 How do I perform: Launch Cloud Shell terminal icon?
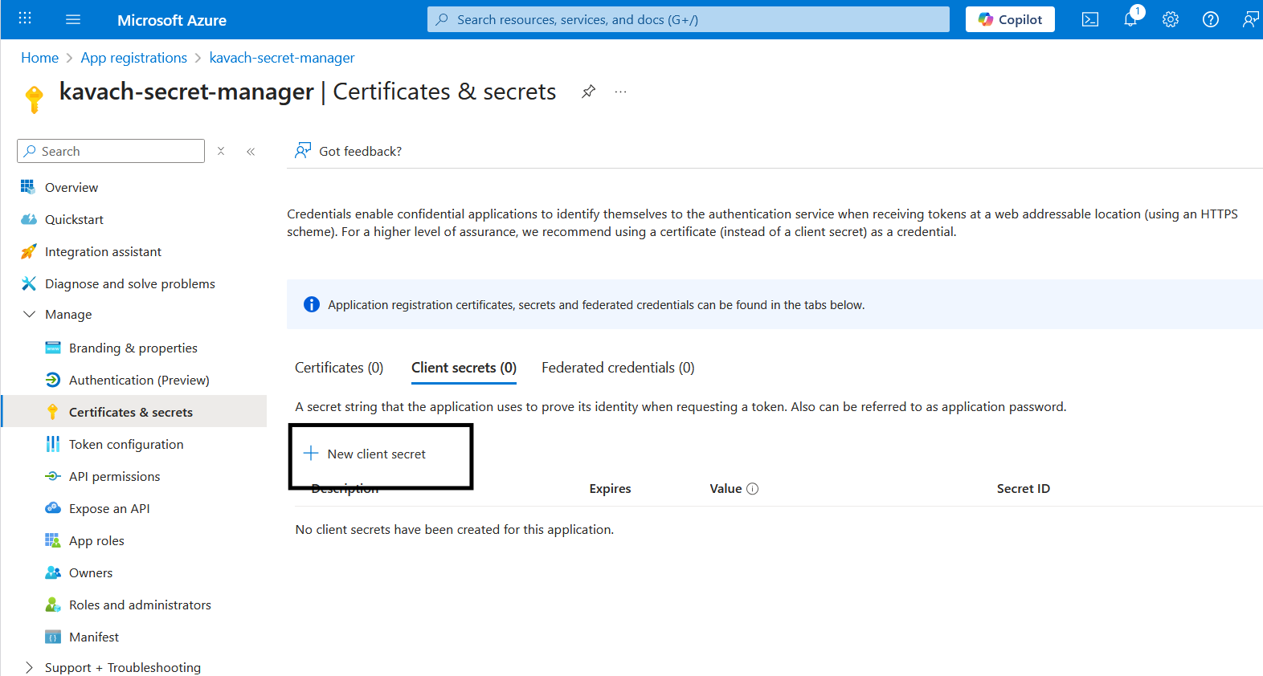coord(1090,19)
